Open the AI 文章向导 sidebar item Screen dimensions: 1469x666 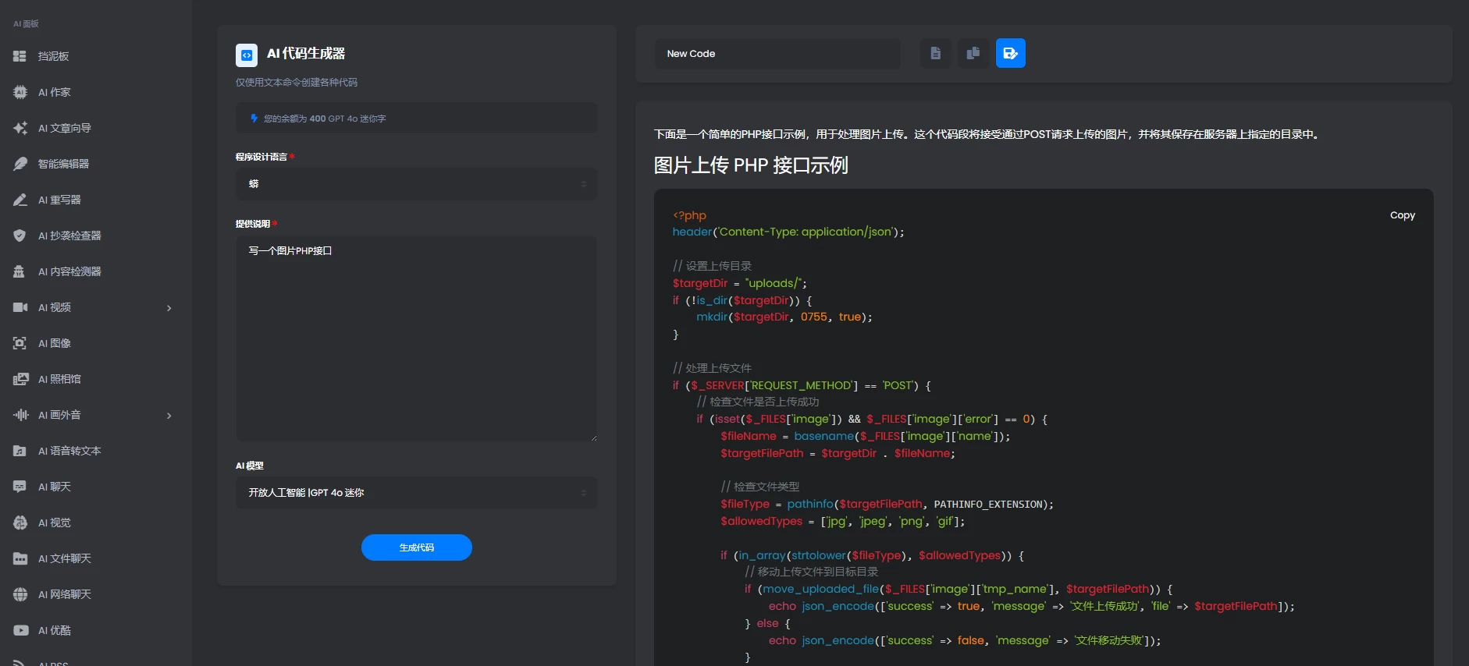64,128
